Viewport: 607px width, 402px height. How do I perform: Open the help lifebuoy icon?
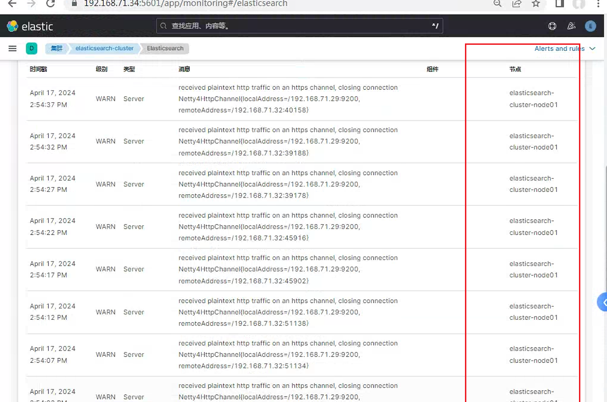[x=552, y=26]
